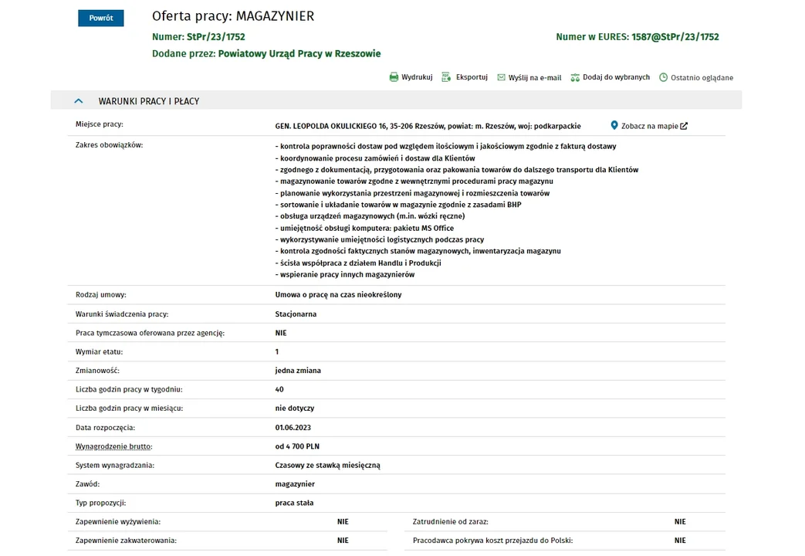Click the Powrót button
Screen dimensions: 805x556
[x=100, y=18]
